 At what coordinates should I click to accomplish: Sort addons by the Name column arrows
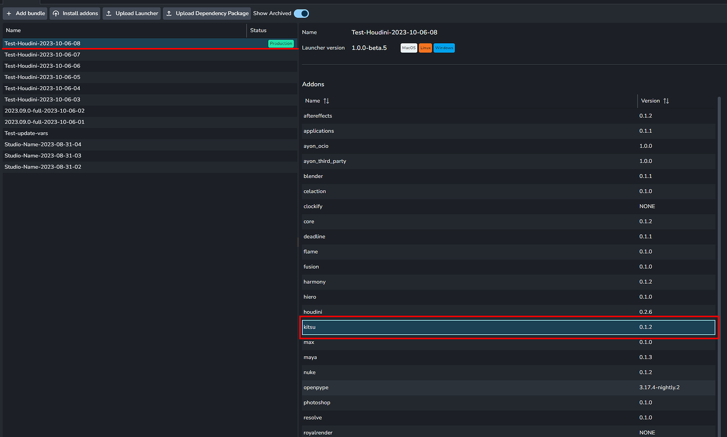(x=326, y=101)
